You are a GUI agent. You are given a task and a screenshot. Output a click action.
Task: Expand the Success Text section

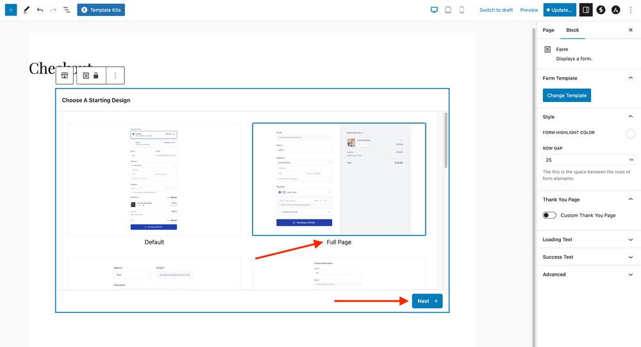pos(588,257)
